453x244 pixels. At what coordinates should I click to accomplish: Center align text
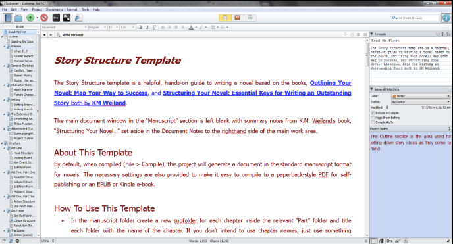tap(169, 27)
